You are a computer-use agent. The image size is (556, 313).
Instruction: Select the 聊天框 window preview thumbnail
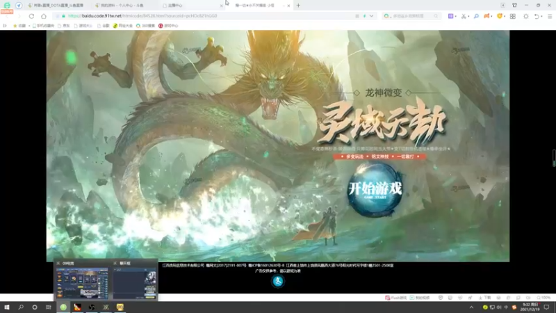pos(135,283)
